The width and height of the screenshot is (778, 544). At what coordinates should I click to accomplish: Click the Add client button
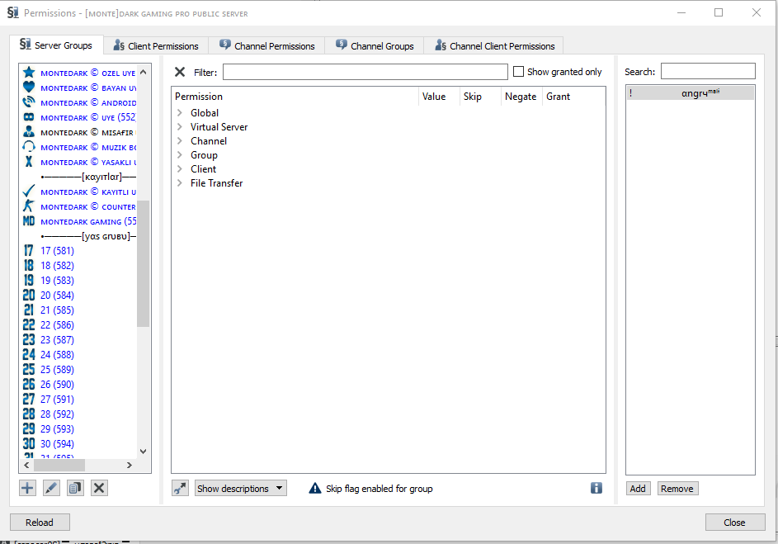(x=638, y=489)
